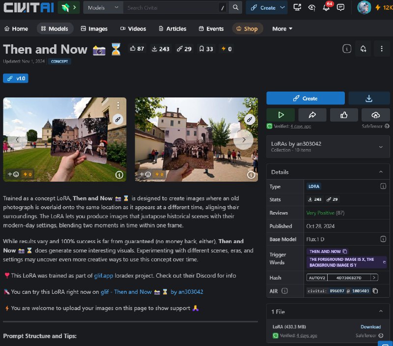The height and width of the screenshot is (346, 393).
Task: Add reaction to second image
Action: (x=145, y=174)
